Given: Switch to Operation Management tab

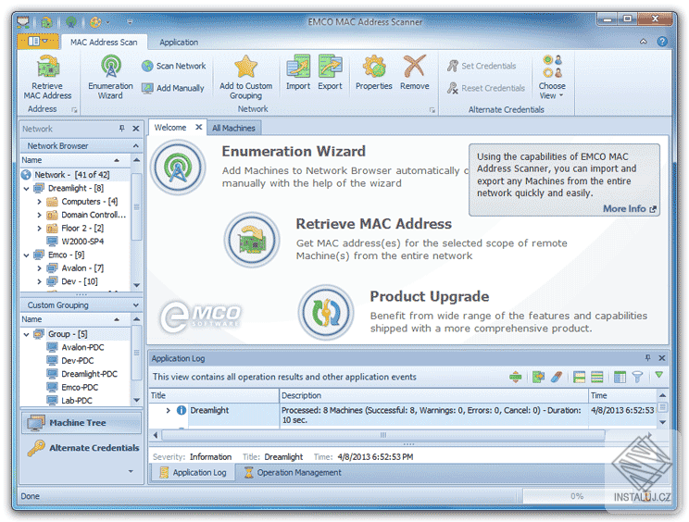Looking at the screenshot, I should coord(293,472).
